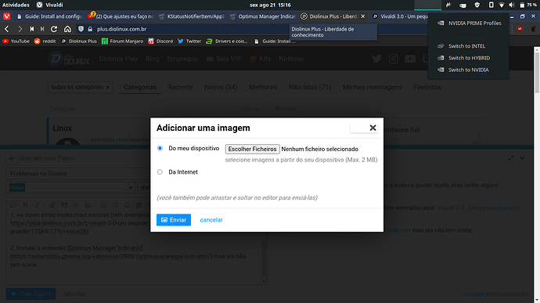Click the speech bubble reply icon in editor
Viewport: 540px width, 303px height.
coord(13,205)
